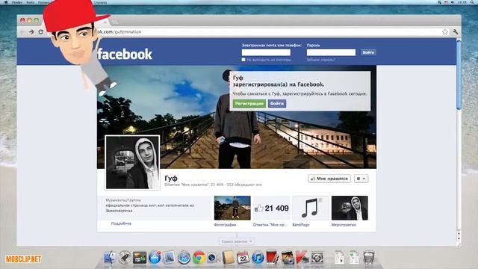Open the App Store dock icon

coord(155,257)
